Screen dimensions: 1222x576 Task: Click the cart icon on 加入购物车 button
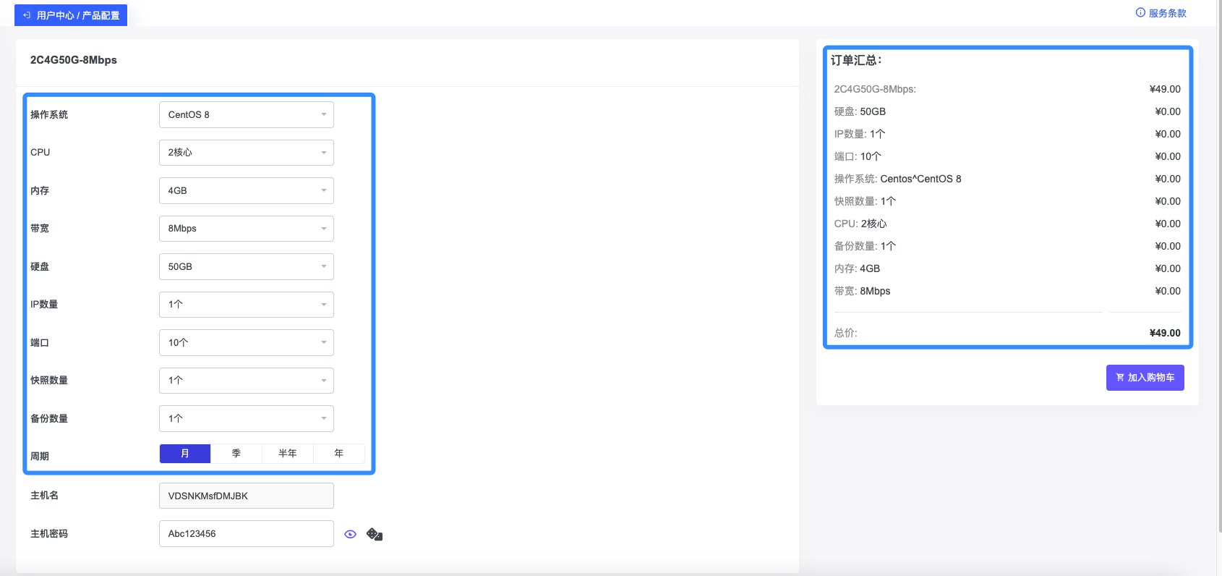pyautogui.click(x=1120, y=378)
